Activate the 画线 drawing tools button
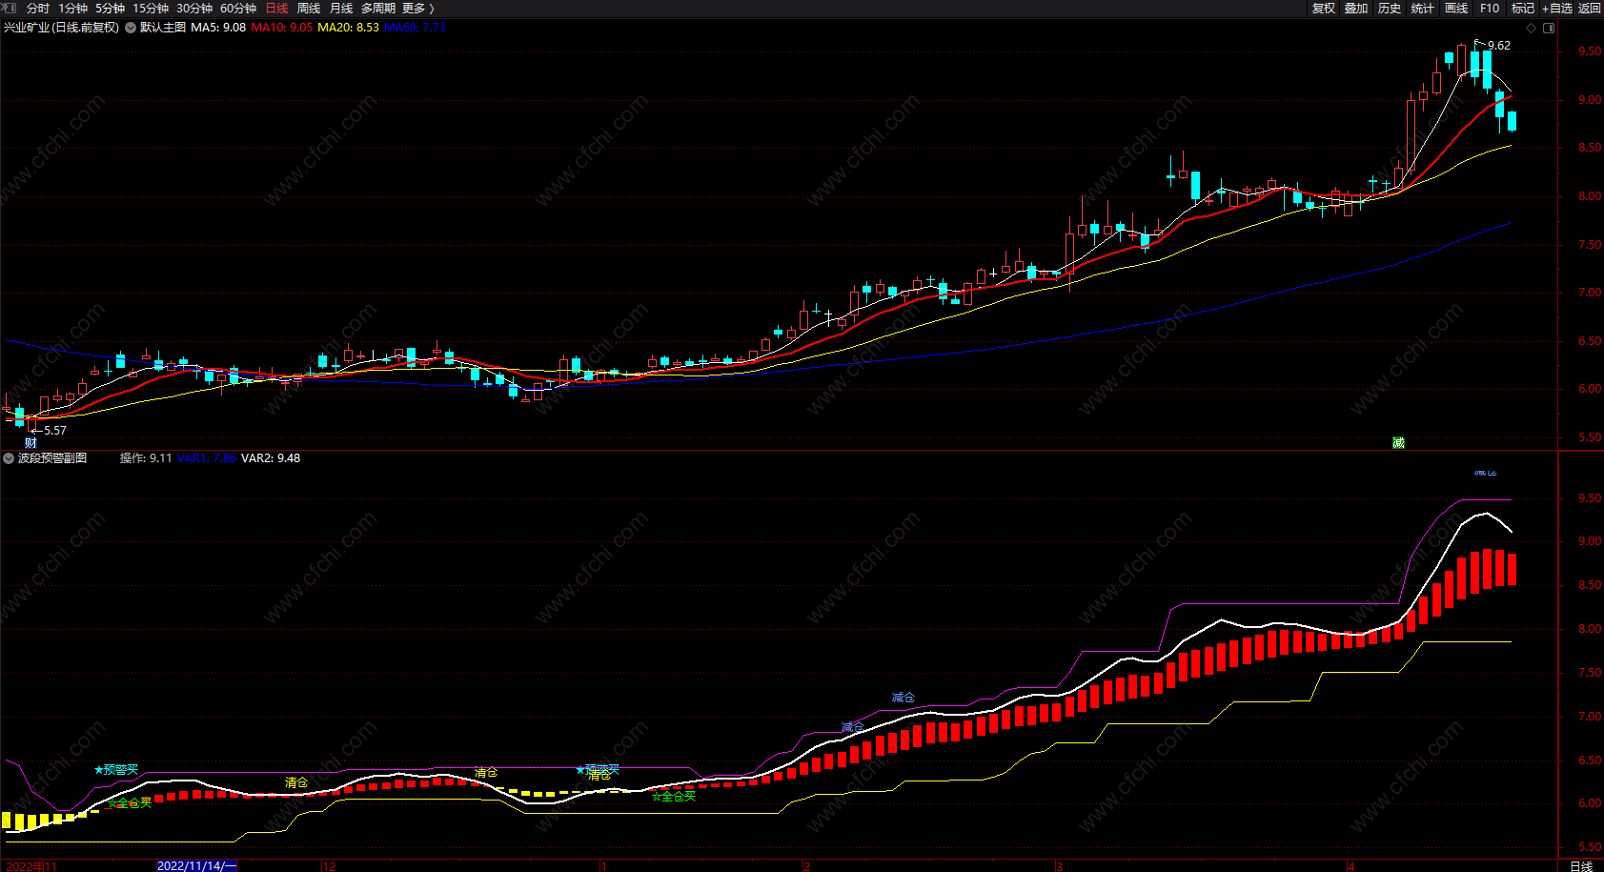1604x872 pixels. tap(1456, 8)
